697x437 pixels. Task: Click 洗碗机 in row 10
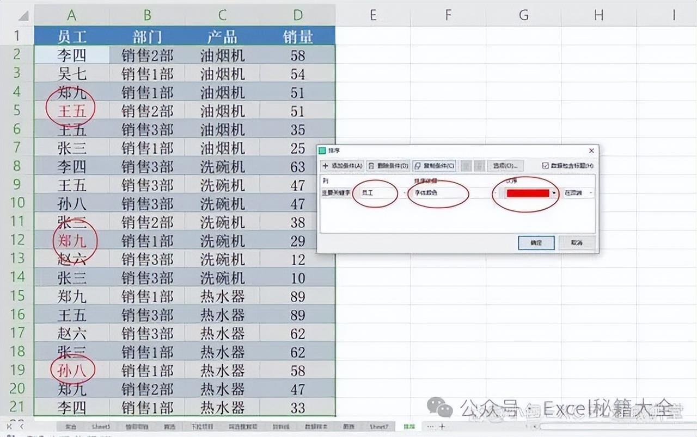click(x=222, y=203)
